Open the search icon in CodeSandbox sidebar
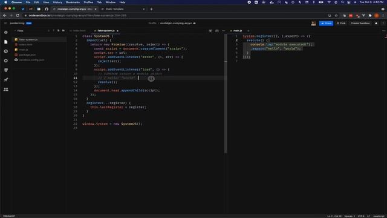This screenshot has width=387, height=218. coord(5,51)
